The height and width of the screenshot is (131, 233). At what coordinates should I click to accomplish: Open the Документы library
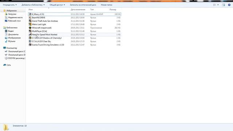[x=13, y=35]
